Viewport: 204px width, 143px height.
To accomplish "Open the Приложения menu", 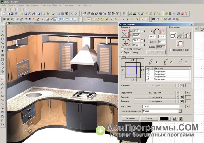I will (68, 5).
